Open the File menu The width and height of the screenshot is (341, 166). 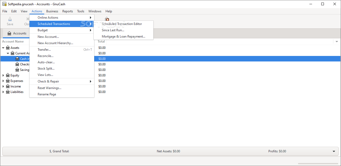point(5,11)
